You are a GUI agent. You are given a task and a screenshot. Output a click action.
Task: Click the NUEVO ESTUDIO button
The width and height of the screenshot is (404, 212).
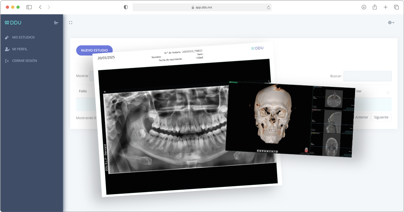tap(94, 50)
